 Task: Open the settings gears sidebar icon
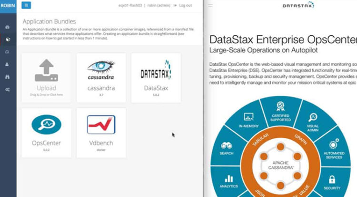click(8, 90)
